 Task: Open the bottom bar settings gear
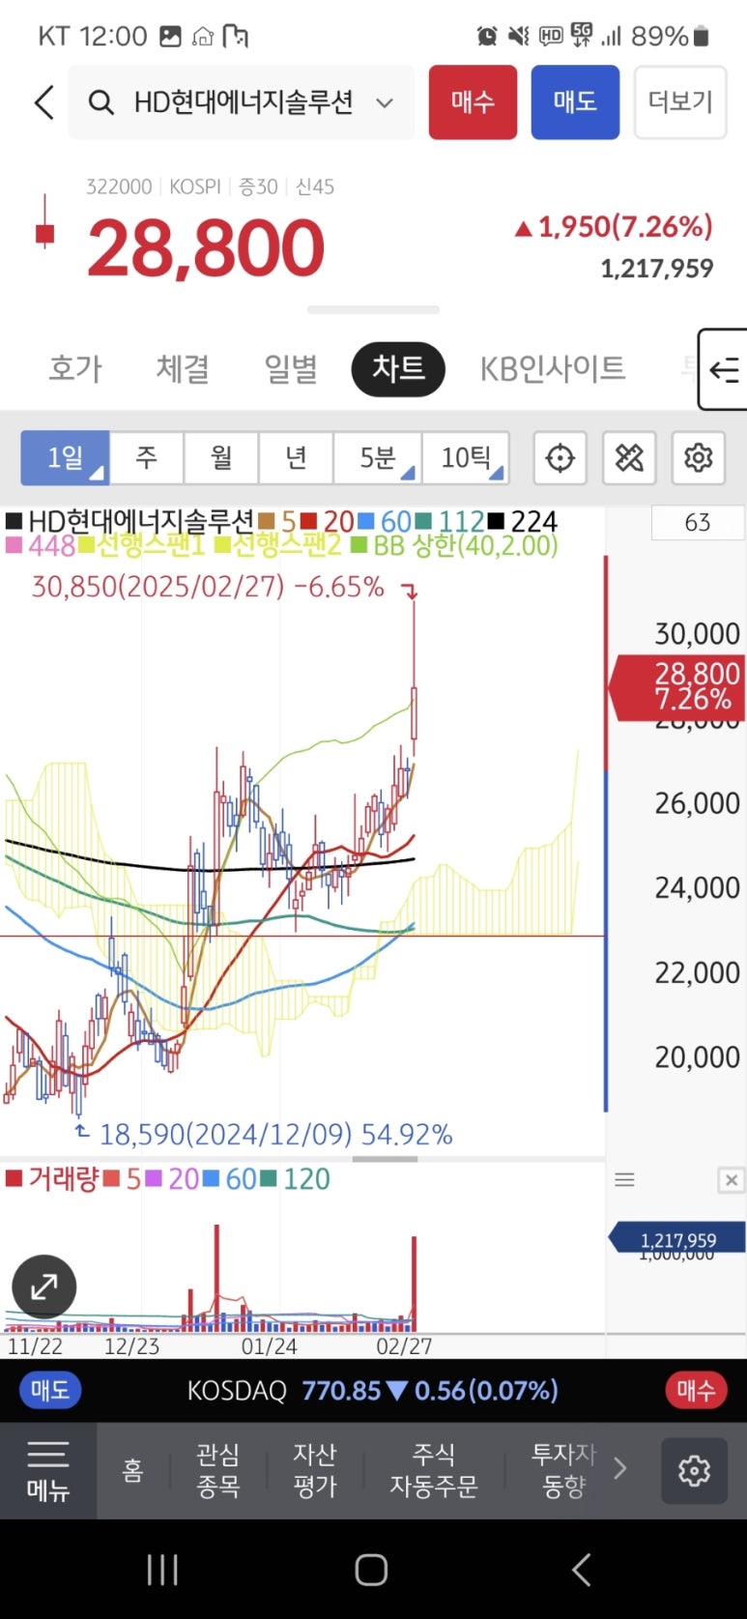pos(694,1470)
